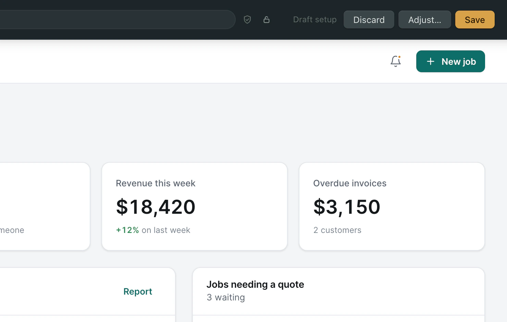Select the Overdue invoices card
This screenshot has width=507, height=322.
click(392, 206)
